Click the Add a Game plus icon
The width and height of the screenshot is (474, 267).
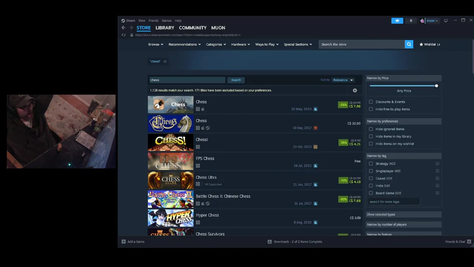point(124,242)
